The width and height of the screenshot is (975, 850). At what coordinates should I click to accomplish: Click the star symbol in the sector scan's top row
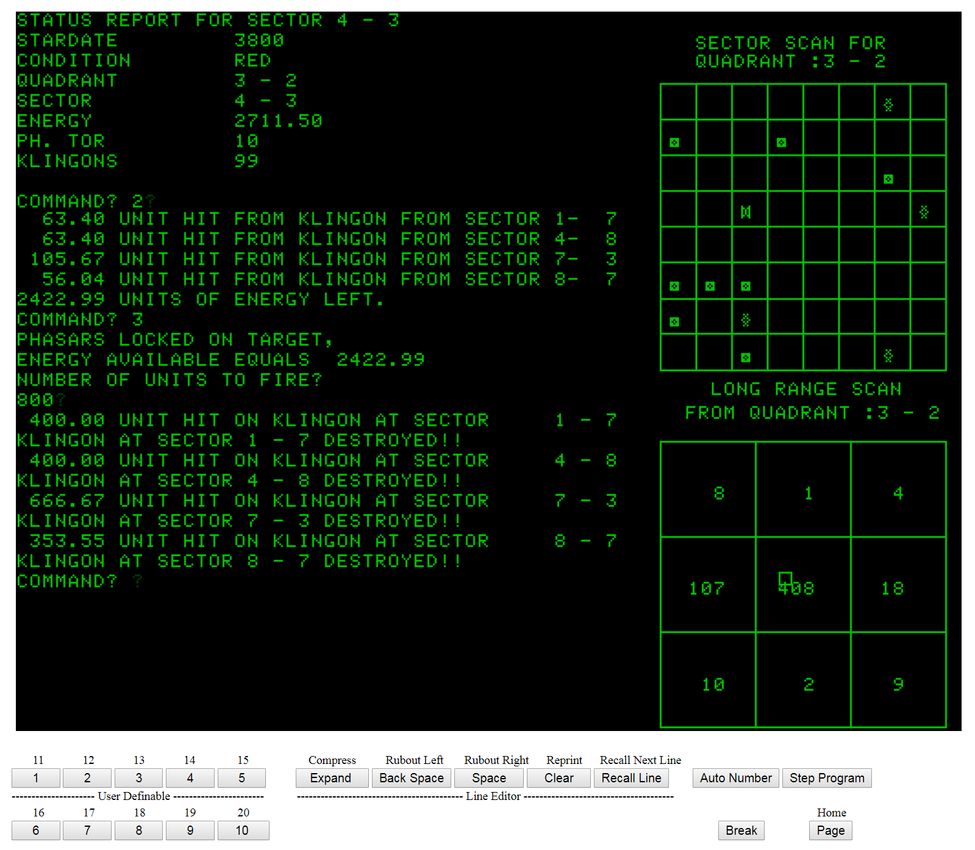[x=888, y=105]
